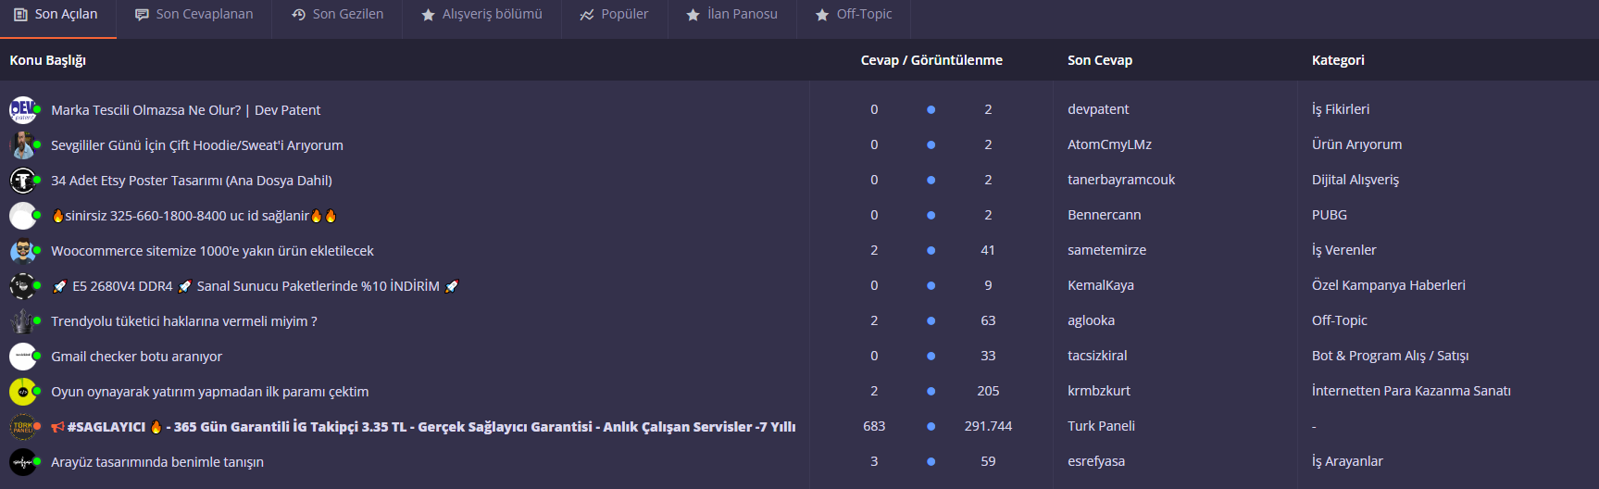The height and width of the screenshot is (489, 1599).
Task: Click avatar beside Arayüz tasarımında thread
Action: point(23,462)
